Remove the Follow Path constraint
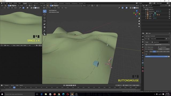Viewport: 171px width, 96px height. click(169, 39)
